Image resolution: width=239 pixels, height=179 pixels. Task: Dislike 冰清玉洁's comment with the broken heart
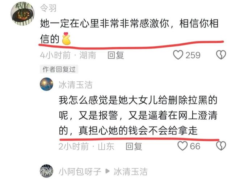(x=221, y=146)
